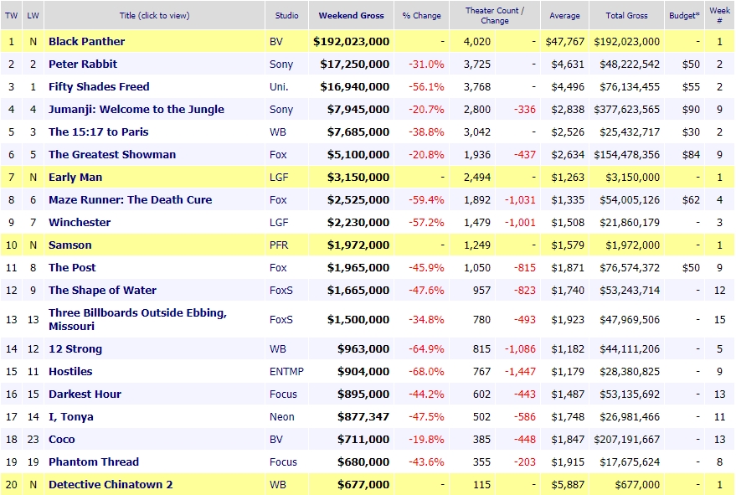This screenshot has height=495, width=736.
Task: Open ENTMP studio link
Action: (287, 372)
